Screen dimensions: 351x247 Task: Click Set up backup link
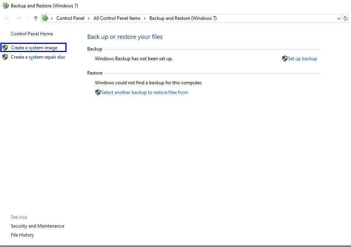[302, 59]
